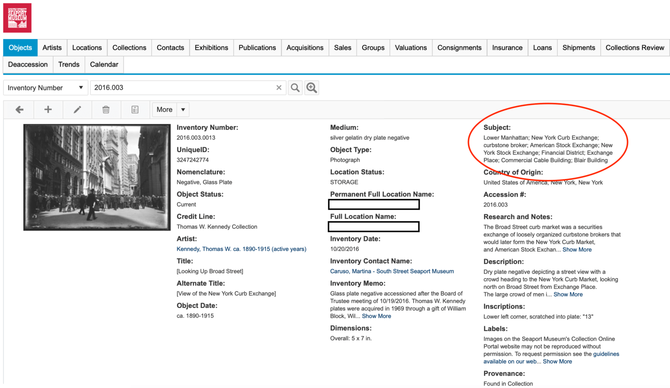Click the More button
670x388 pixels.
[164, 109]
